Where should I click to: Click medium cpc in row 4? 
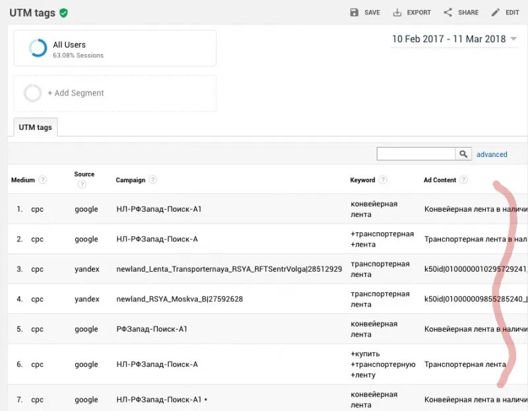coord(38,299)
